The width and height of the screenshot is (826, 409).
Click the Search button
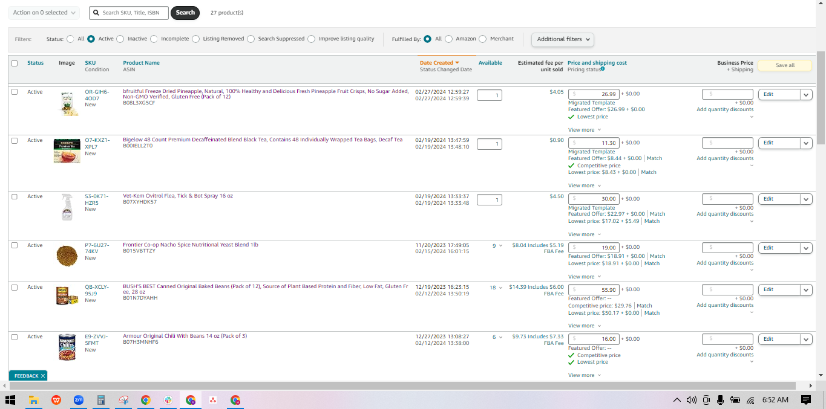185,13
